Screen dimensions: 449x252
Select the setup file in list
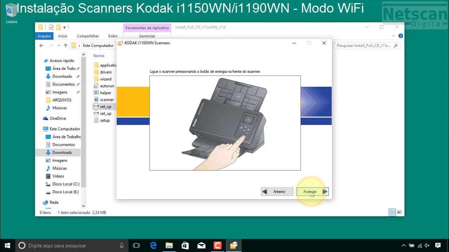pos(105,120)
